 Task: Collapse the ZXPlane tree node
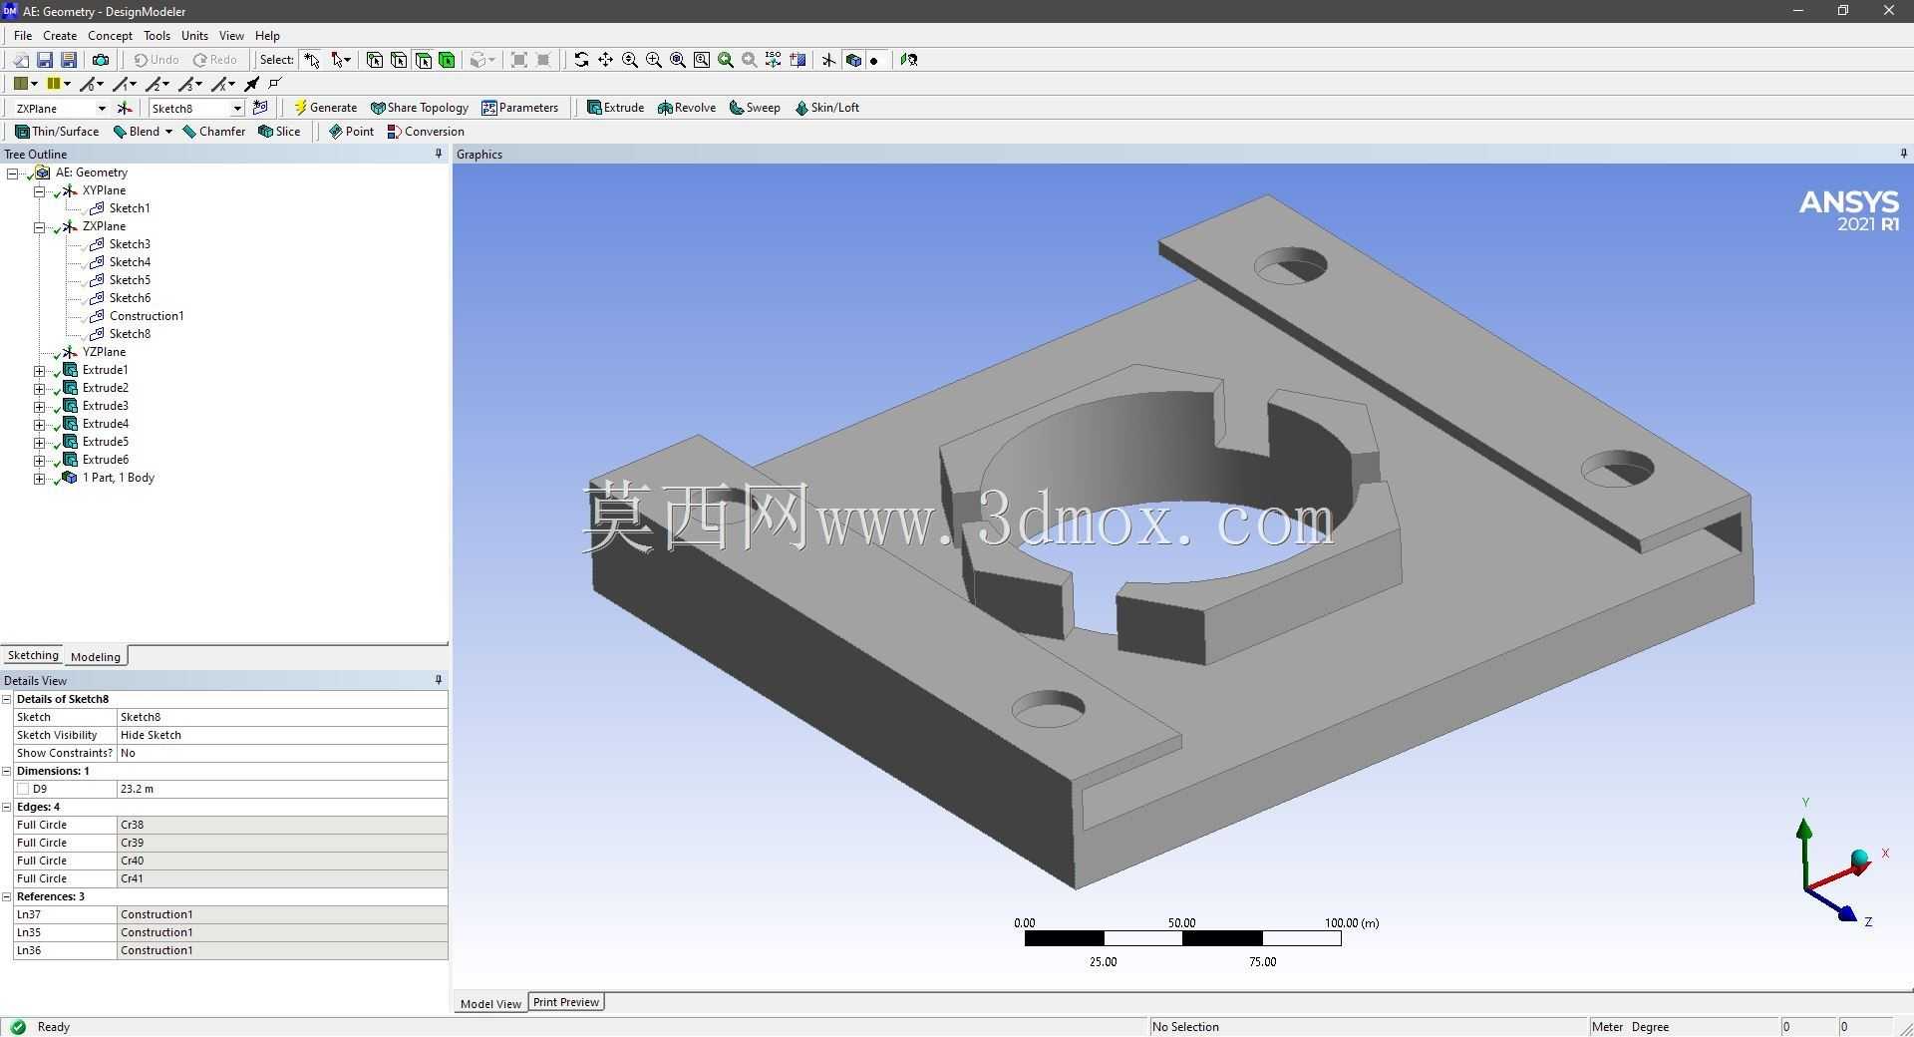coord(40,226)
